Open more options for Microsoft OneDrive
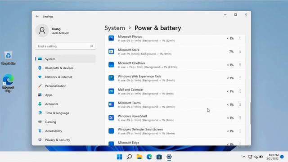Image resolution: width=288 pixels, height=162 pixels. tap(240, 65)
